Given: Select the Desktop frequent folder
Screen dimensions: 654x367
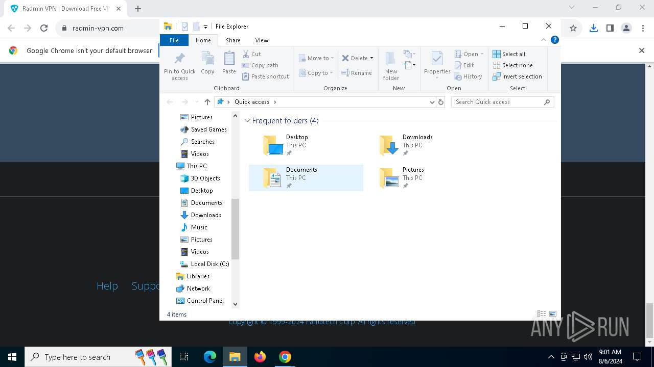Looking at the screenshot, I should pos(306,145).
